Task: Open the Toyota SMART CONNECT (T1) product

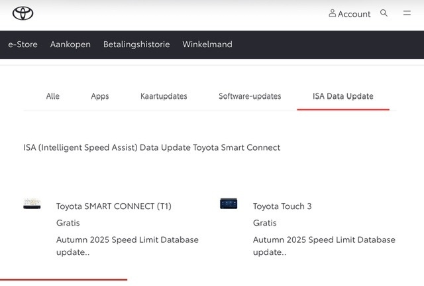Action: (114, 206)
